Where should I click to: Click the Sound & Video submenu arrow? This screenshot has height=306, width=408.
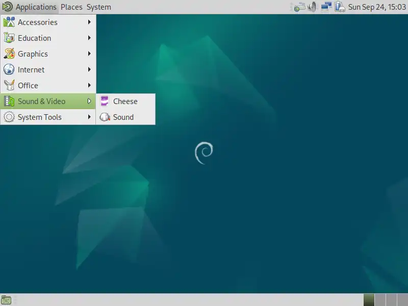pyautogui.click(x=89, y=101)
